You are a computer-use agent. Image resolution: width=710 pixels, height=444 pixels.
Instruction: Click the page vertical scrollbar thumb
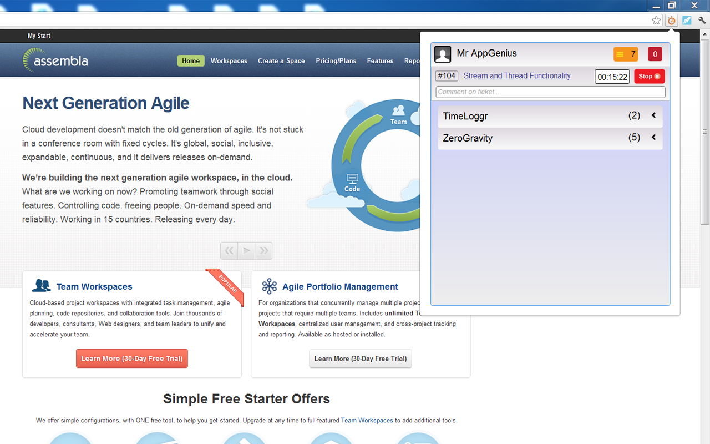click(705, 132)
